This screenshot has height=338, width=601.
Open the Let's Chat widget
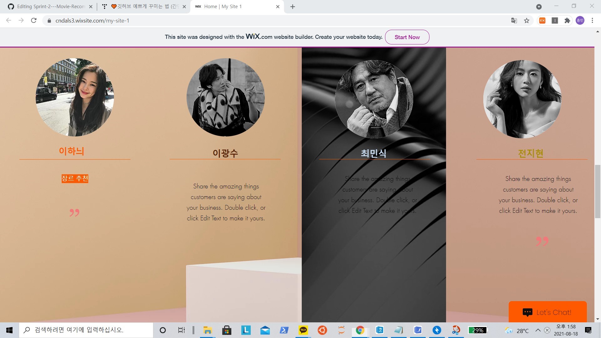548,312
